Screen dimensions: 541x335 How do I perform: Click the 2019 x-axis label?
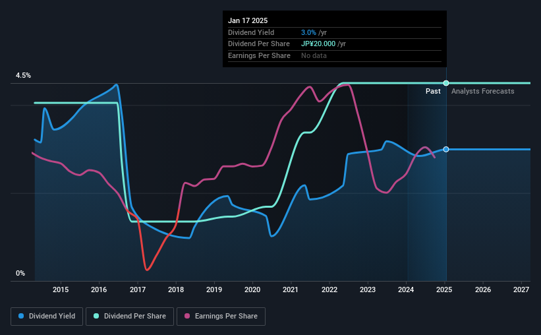214,289
